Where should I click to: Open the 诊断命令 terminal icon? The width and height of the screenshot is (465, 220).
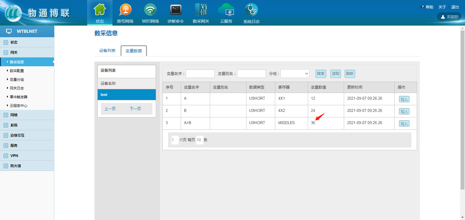tap(176, 10)
